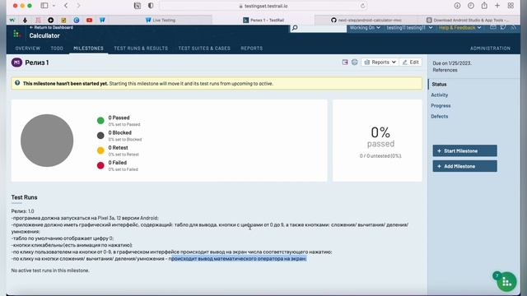The height and width of the screenshot is (296, 527).
Task: Click the gray Blocked legend dot
Action: pos(100,136)
